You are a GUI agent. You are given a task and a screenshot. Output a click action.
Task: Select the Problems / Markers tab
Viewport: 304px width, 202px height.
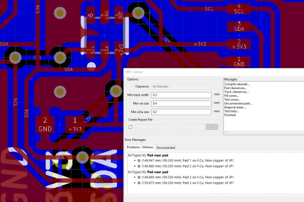(x=140, y=147)
